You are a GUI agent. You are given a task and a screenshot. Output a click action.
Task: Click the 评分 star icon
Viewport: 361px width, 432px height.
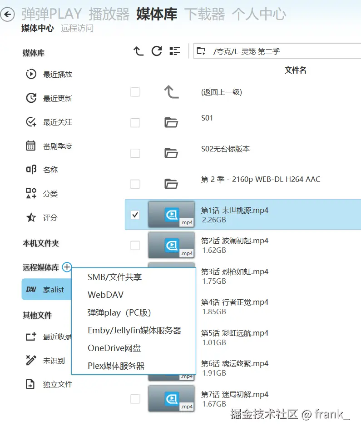point(31,217)
